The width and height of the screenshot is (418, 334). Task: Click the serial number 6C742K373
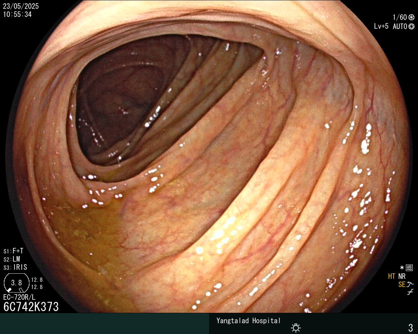coord(31,307)
